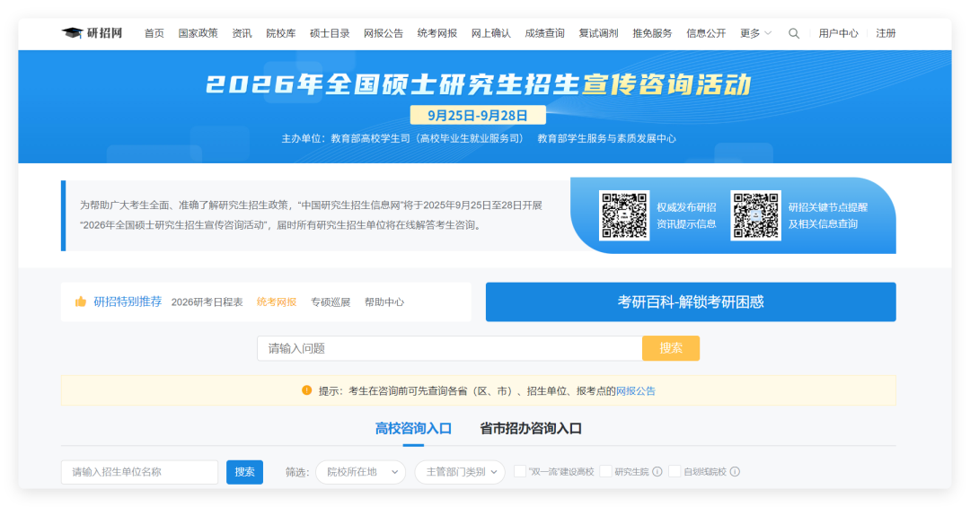
Task: Click the orange exclamation icon before 提示
Action: coord(307,390)
